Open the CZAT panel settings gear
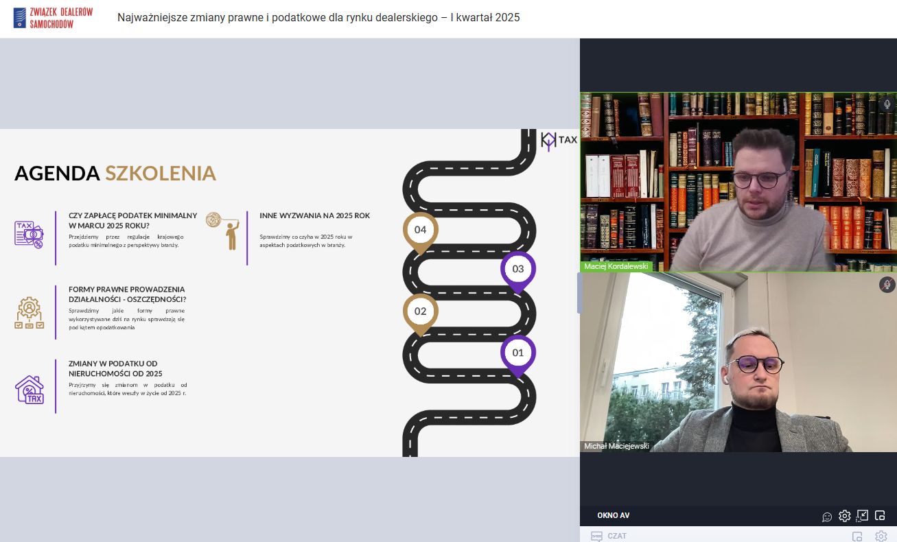 click(x=881, y=537)
